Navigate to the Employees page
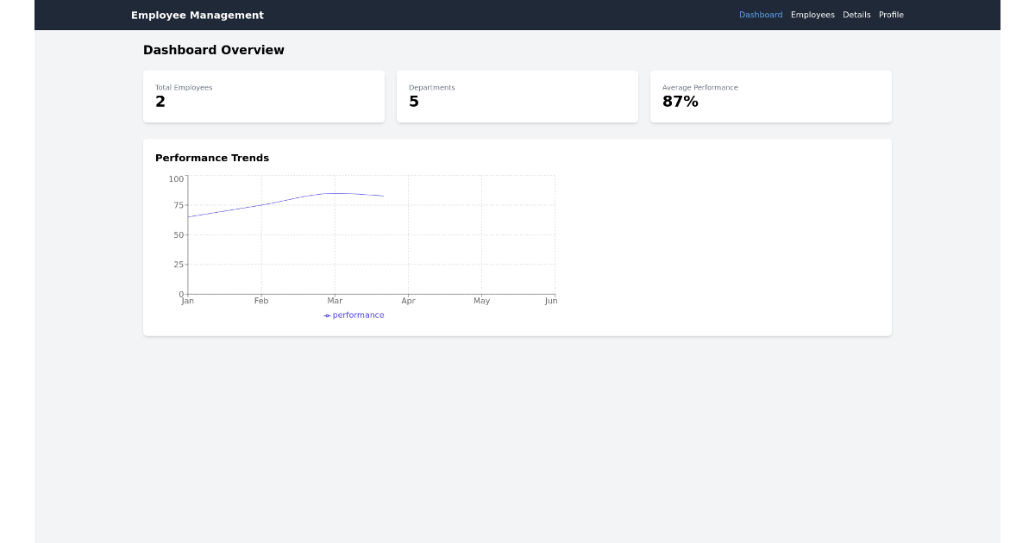The height and width of the screenshot is (543, 1035). [812, 15]
